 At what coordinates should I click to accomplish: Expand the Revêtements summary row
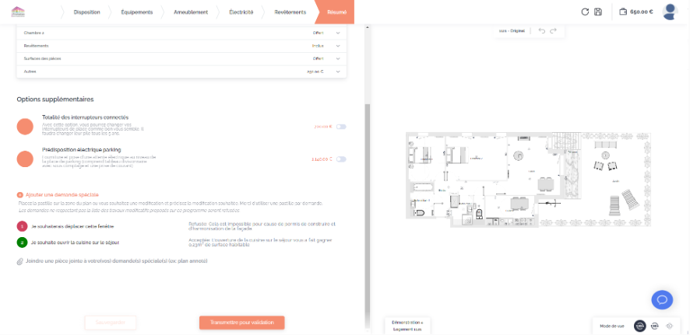pyautogui.click(x=181, y=46)
